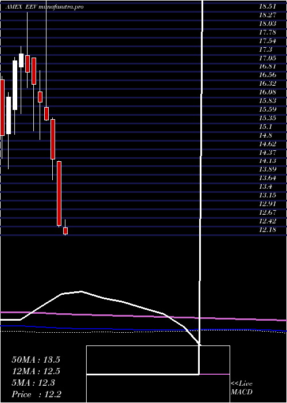Select the 13.89 axis label
This screenshot has height=403, width=287.
tap(267, 169)
